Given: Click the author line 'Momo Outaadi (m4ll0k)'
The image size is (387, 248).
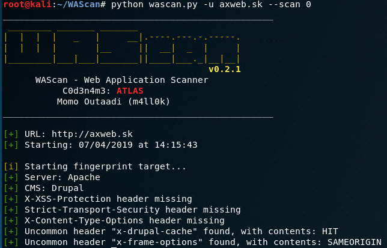Looking at the screenshot, I should coord(114,101).
